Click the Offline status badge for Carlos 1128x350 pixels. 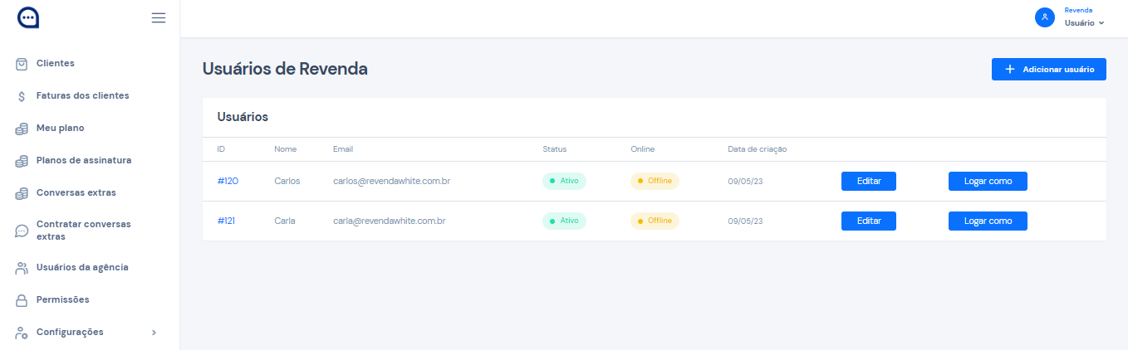(x=655, y=181)
